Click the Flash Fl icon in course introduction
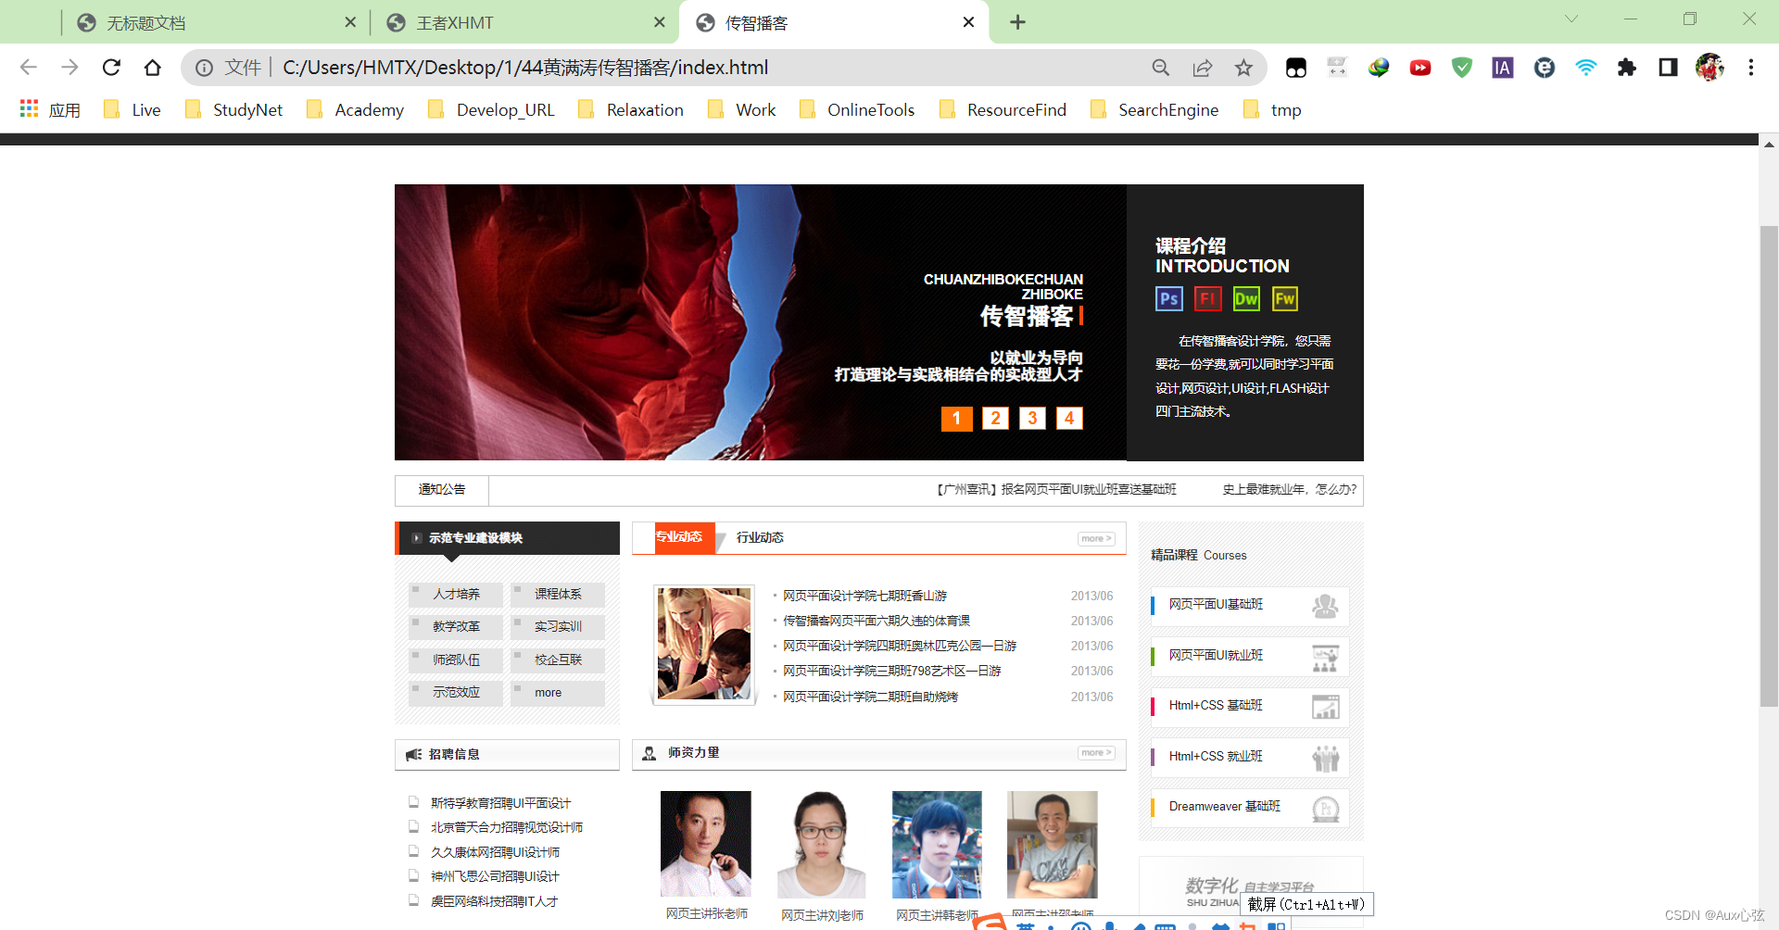Image resolution: width=1779 pixels, height=930 pixels. tap(1207, 298)
